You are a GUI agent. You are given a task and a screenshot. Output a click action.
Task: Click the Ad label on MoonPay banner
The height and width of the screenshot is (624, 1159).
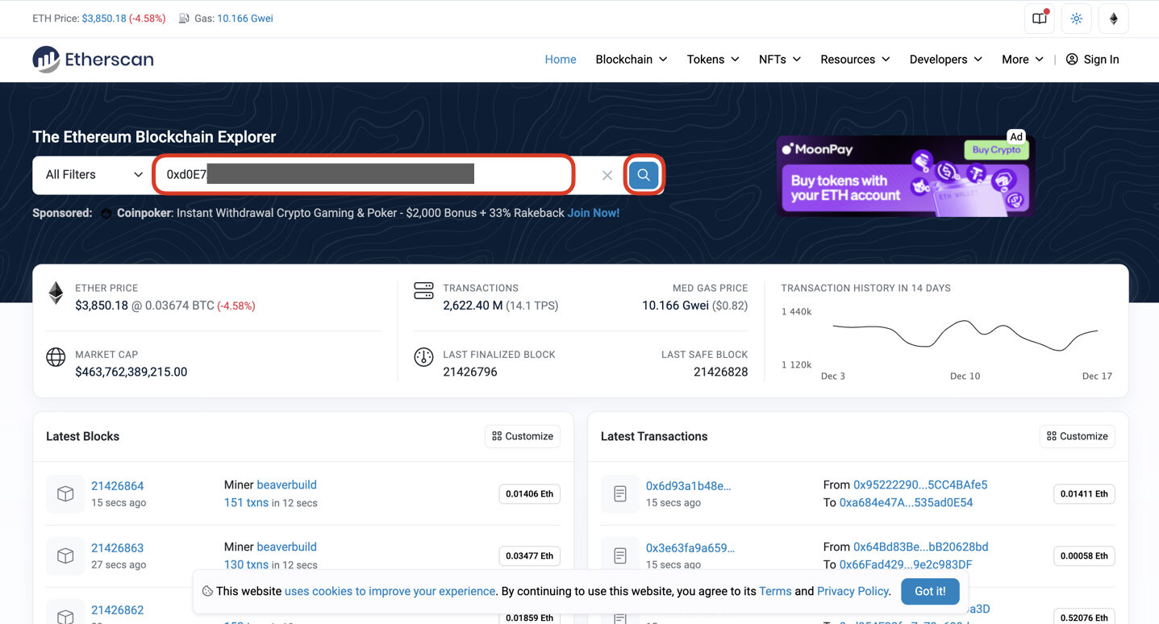[x=1016, y=136]
